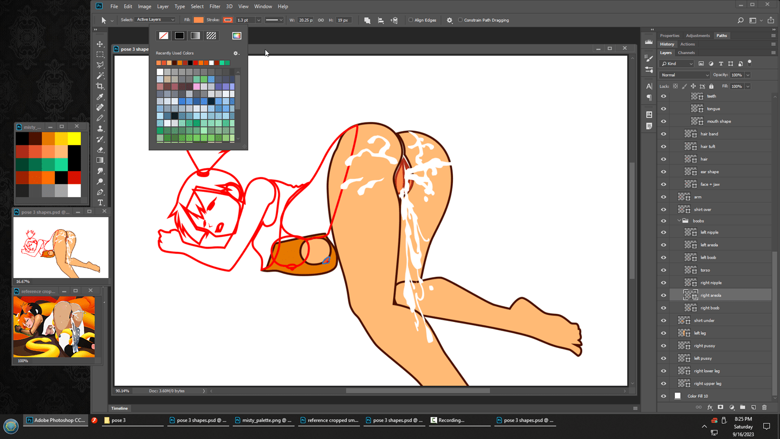This screenshot has height=439, width=780.
Task: Set fill to No Color
Action: coord(164,36)
